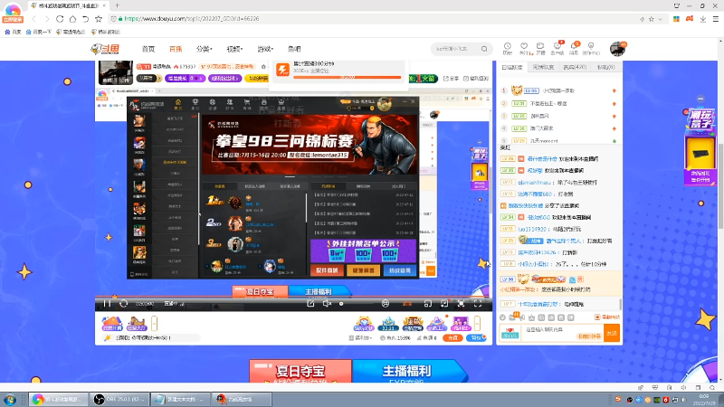Expand the 游戏 nav dropdown
Viewport: 724px width, 407px height.
[265, 49]
